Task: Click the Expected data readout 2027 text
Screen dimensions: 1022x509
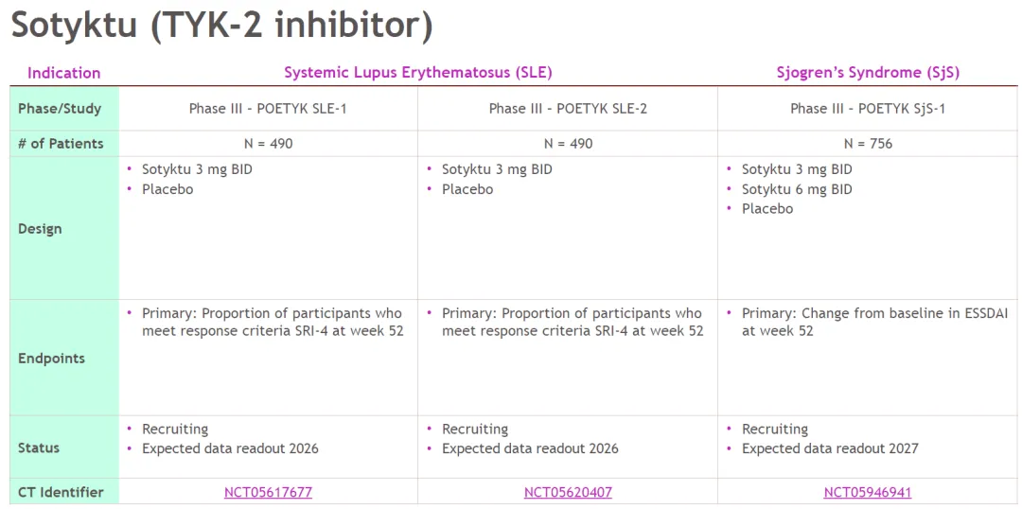Action: pyautogui.click(x=830, y=448)
